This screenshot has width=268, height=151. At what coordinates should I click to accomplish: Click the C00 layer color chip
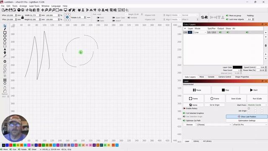(190, 32)
